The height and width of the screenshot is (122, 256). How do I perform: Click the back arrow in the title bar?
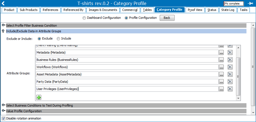[3, 3]
